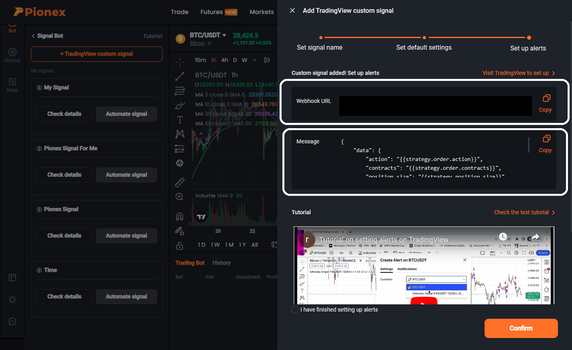Toggle lock all drawings padlock
Image resolution: width=572 pixels, height=350 pixels.
click(x=180, y=245)
